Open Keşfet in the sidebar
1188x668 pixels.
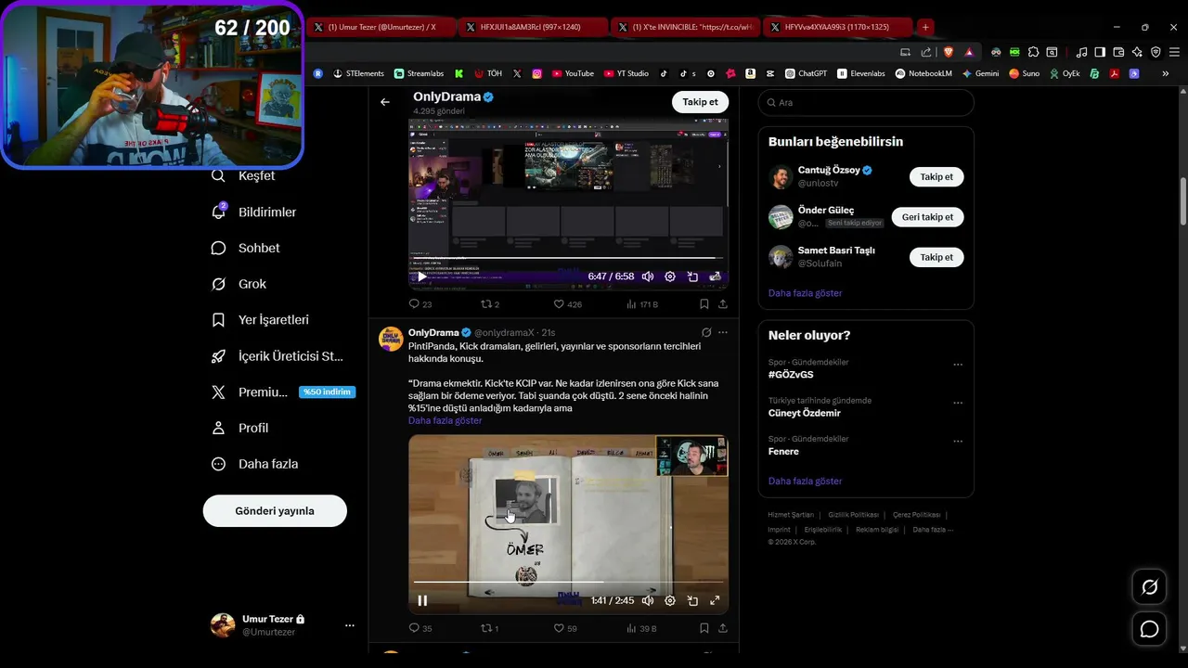pos(244,175)
